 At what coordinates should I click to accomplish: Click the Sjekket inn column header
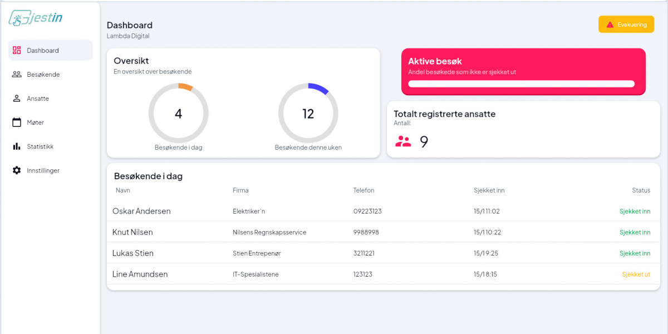point(489,190)
